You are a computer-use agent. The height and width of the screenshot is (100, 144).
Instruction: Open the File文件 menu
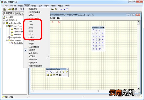click(x=13, y=6)
